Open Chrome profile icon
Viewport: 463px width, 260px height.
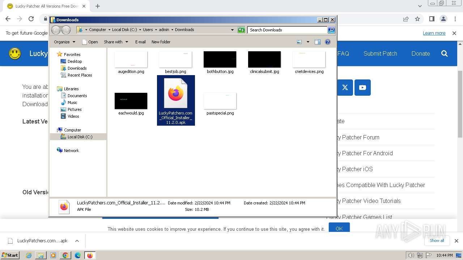point(443,19)
